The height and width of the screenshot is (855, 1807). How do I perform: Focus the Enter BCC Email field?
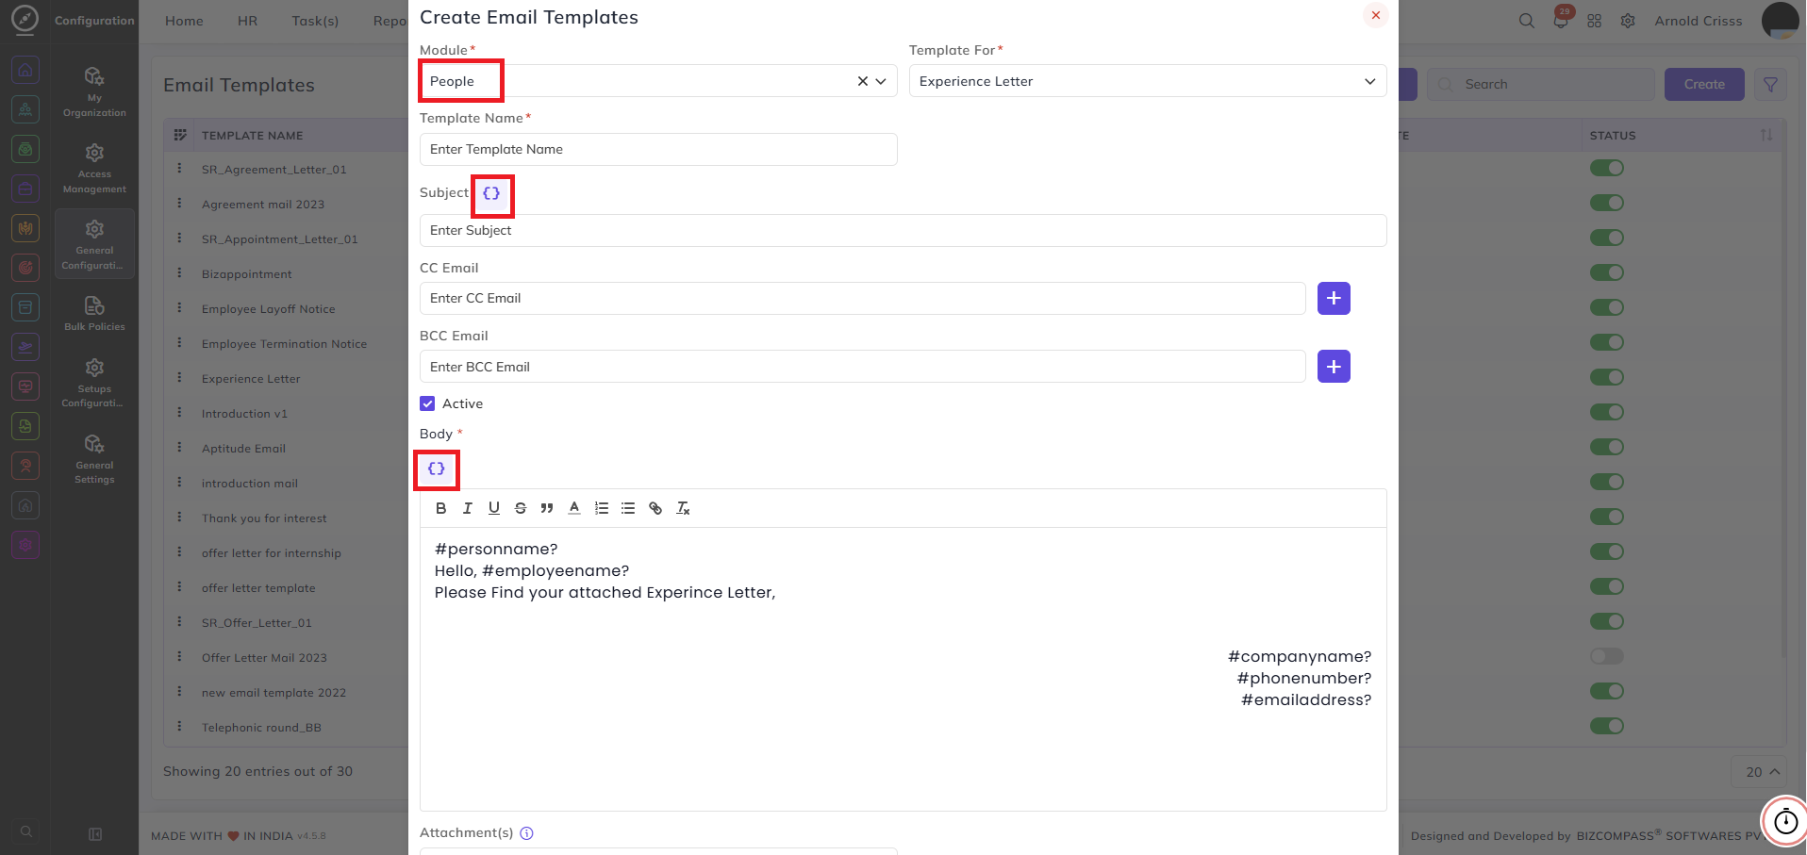862,367
